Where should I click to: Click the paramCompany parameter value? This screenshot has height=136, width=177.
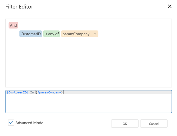[x=76, y=34]
